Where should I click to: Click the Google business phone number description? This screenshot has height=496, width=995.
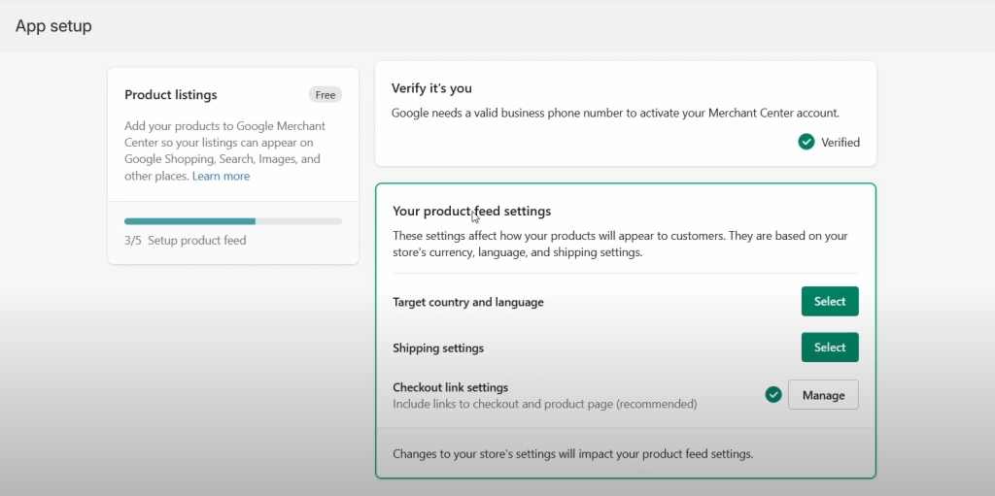[x=614, y=113]
